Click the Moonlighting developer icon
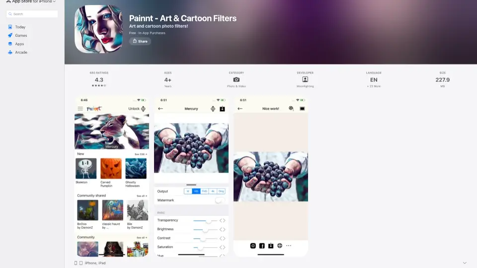 tap(305, 79)
